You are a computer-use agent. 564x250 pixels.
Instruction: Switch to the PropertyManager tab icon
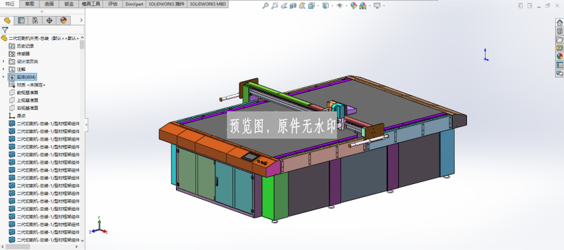click(x=21, y=21)
